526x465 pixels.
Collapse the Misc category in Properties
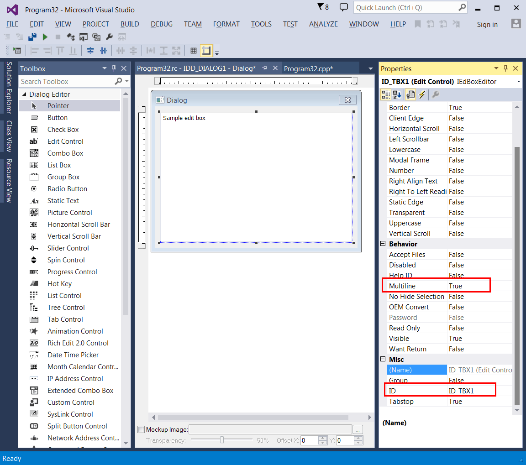[383, 359]
